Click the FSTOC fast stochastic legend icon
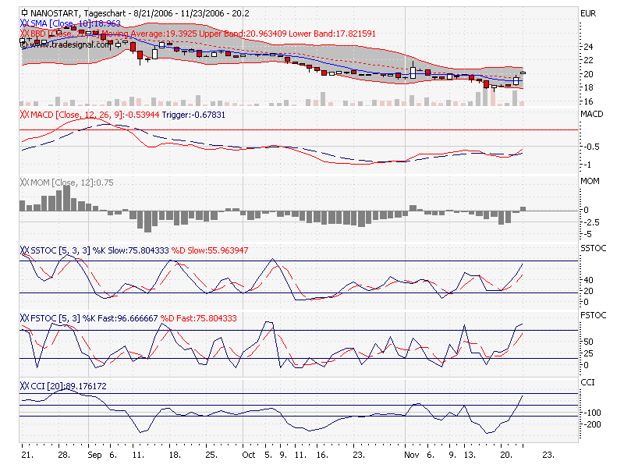 point(24,318)
